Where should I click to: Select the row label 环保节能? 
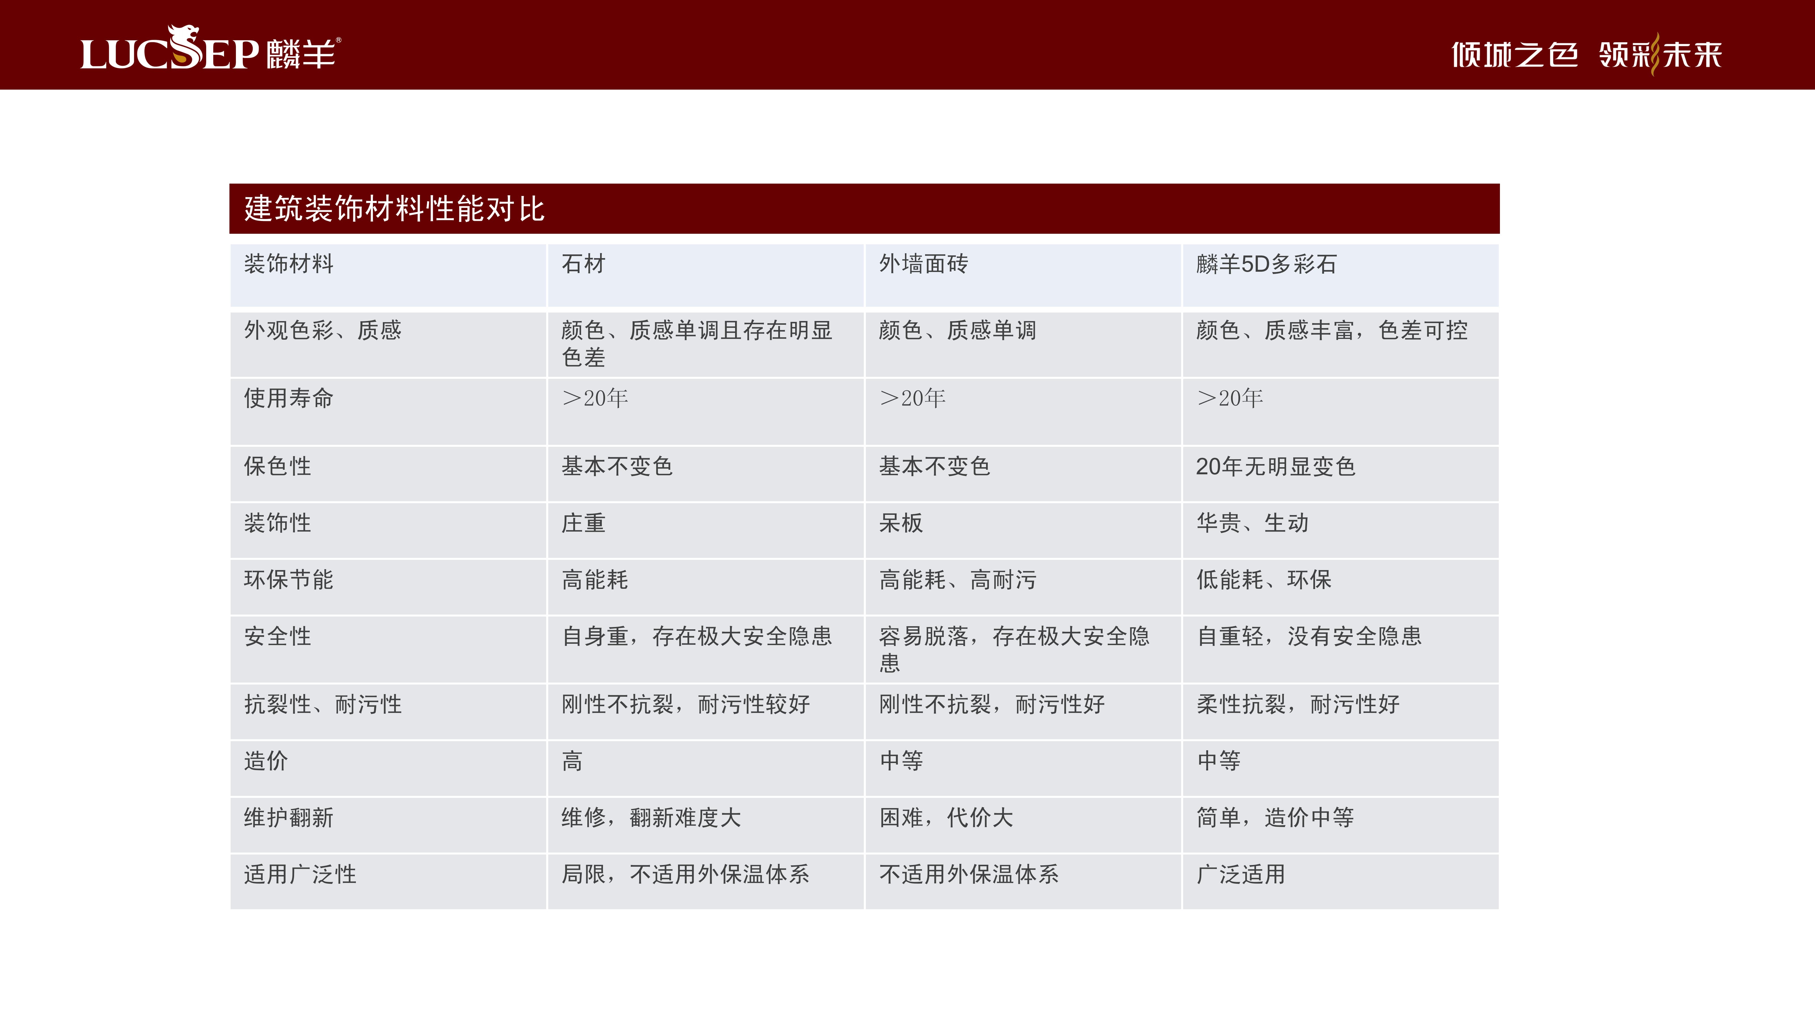(289, 579)
